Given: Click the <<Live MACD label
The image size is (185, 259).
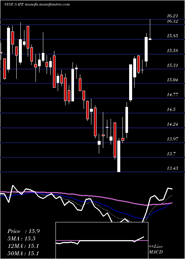Looking at the screenshot, I should (x=156, y=249).
